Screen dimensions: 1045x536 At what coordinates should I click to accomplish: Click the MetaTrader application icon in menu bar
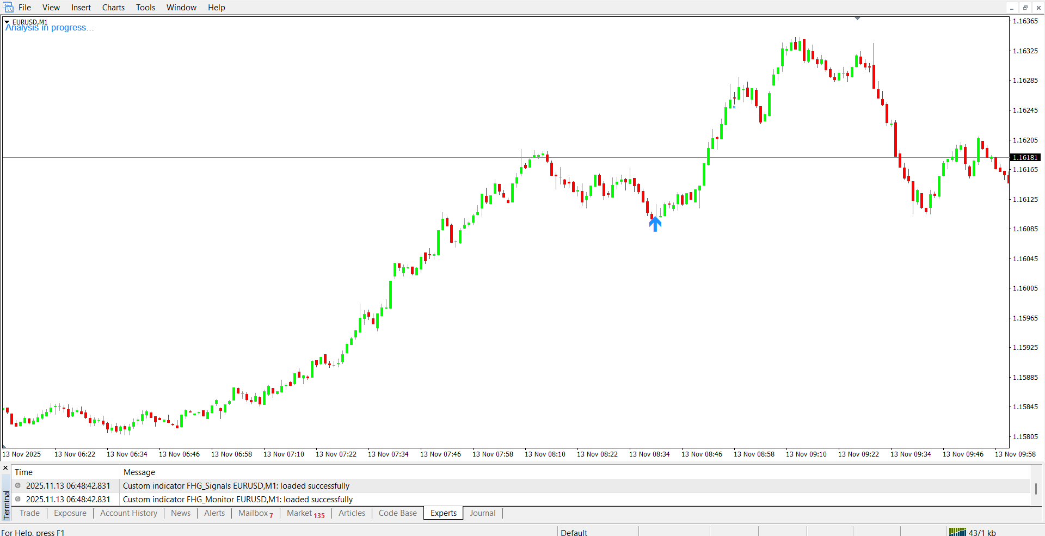(x=8, y=7)
